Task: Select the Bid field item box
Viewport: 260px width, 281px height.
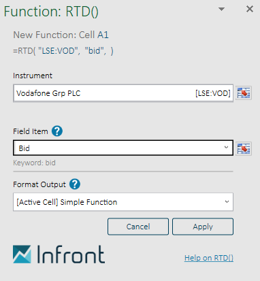Action: click(x=123, y=148)
